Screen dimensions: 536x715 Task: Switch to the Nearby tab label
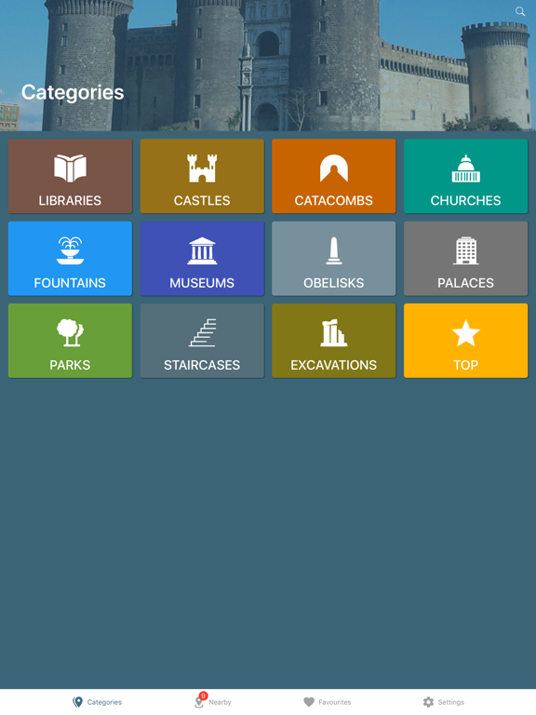pos(220,702)
